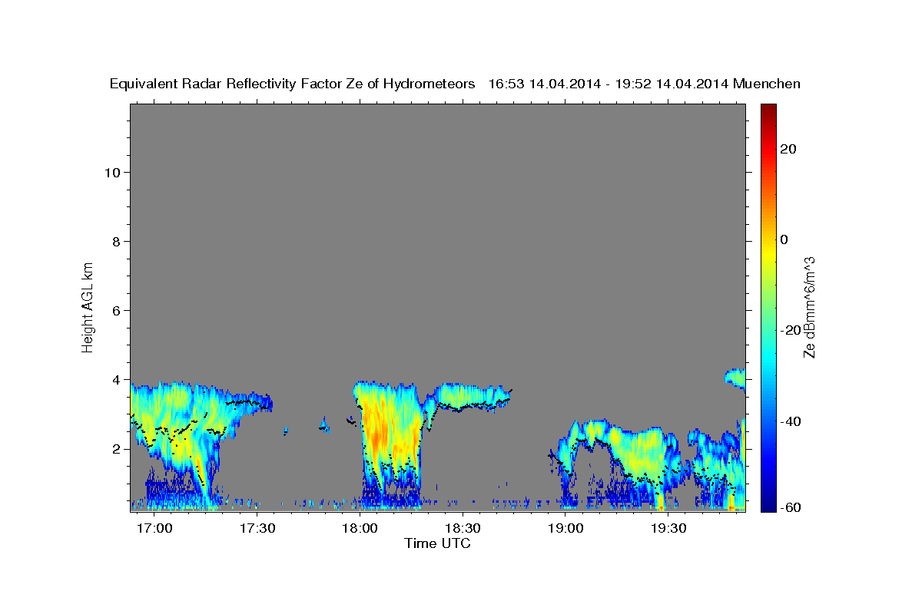Click the '6' height tick label
The height and width of the screenshot is (614, 922).
[117, 310]
